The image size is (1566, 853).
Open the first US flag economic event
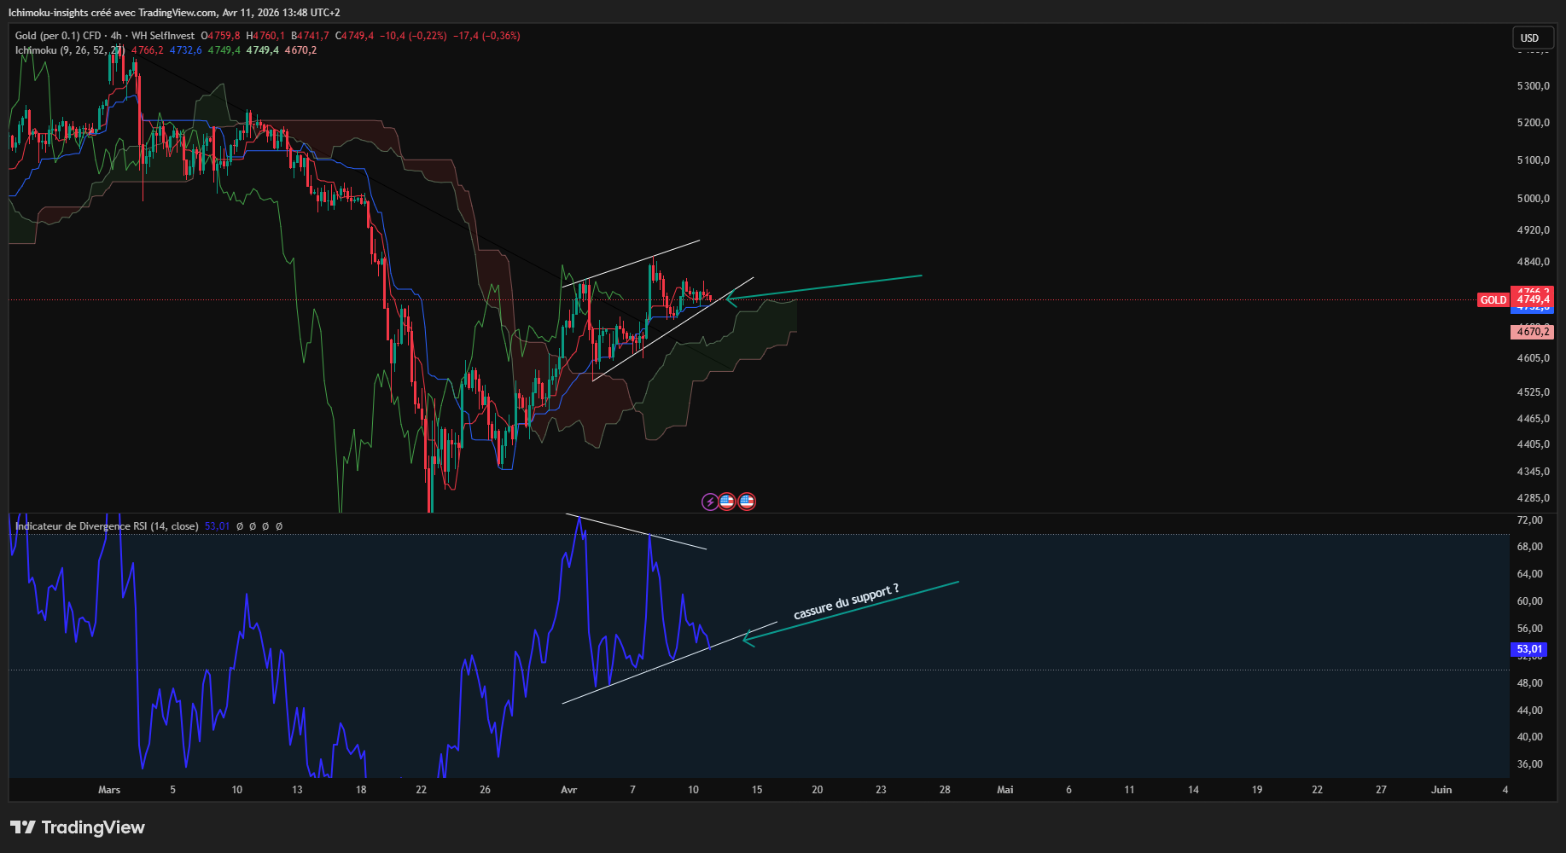click(727, 502)
